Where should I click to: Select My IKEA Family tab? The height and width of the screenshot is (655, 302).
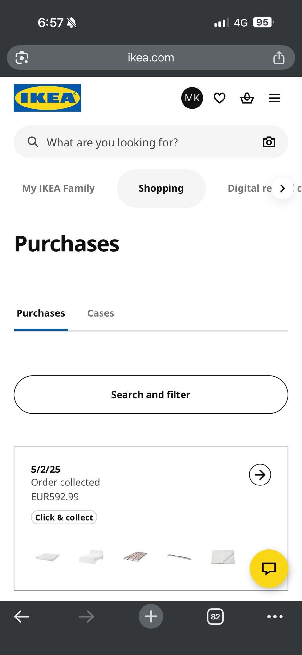coord(58,188)
